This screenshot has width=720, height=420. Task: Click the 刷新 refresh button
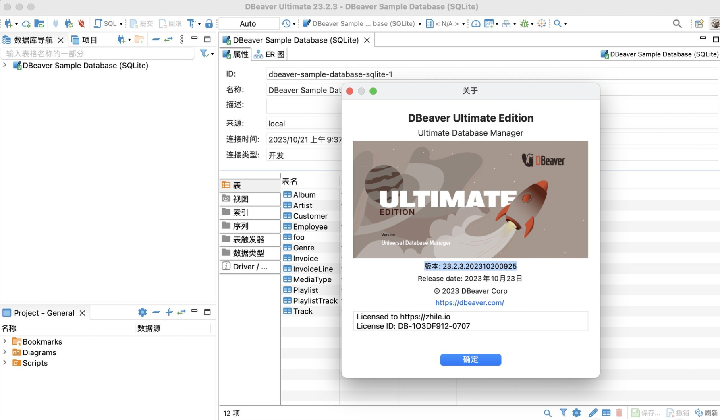click(707, 413)
